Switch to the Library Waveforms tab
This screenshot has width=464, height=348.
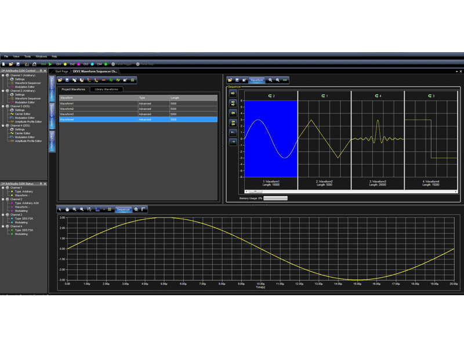click(106, 89)
